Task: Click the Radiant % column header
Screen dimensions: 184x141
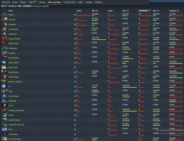Action: (x=174, y=11)
